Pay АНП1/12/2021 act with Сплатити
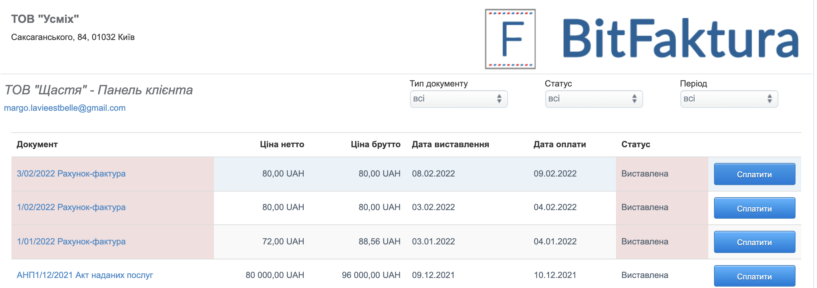 [754, 276]
